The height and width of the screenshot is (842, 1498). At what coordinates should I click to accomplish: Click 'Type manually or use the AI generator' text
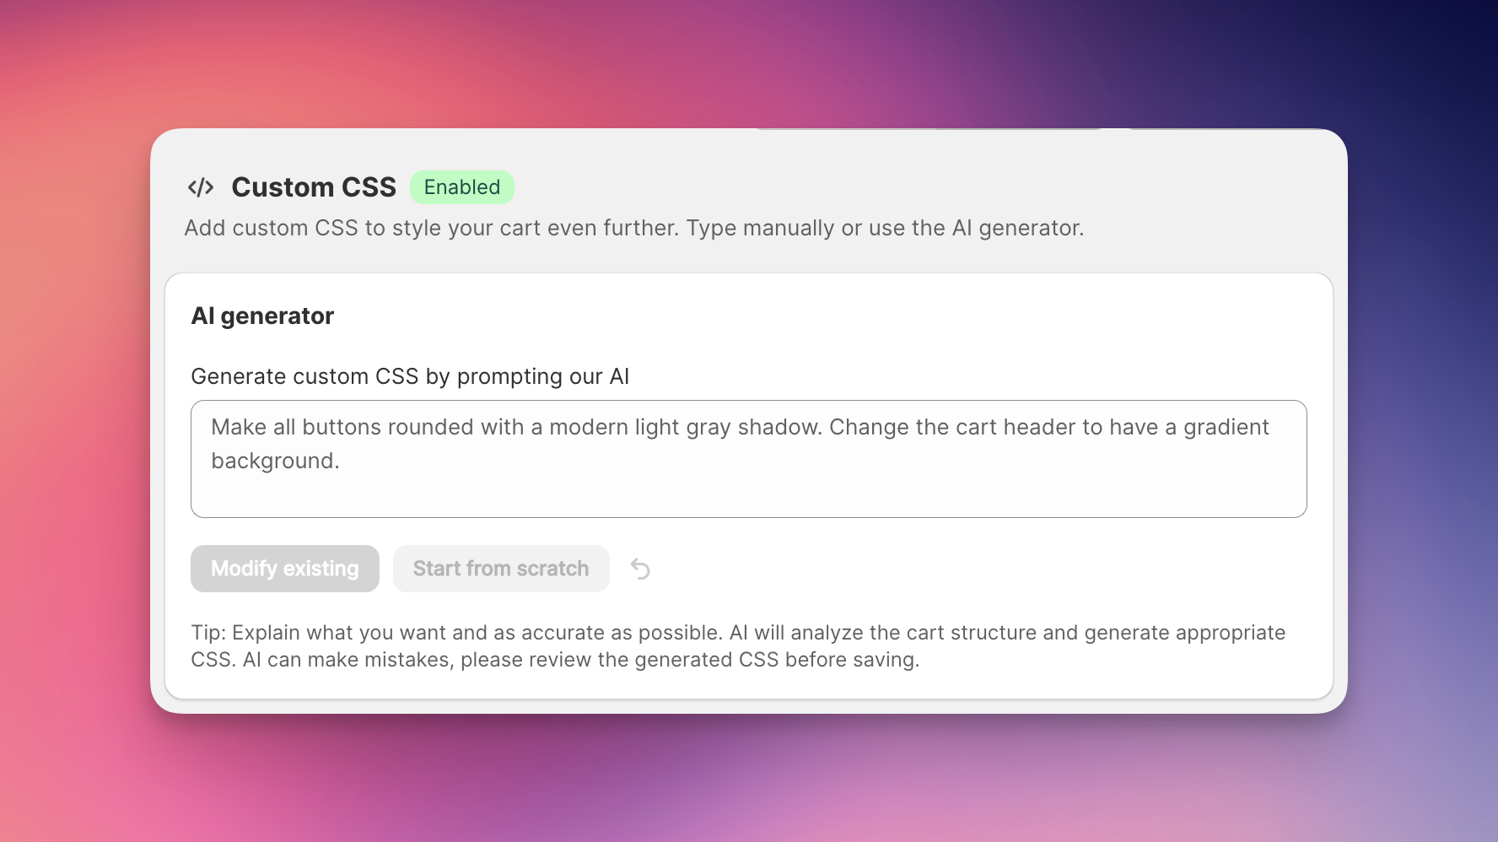coord(885,228)
